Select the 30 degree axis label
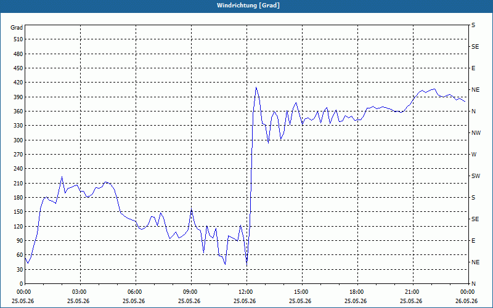 [x=20, y=270]
